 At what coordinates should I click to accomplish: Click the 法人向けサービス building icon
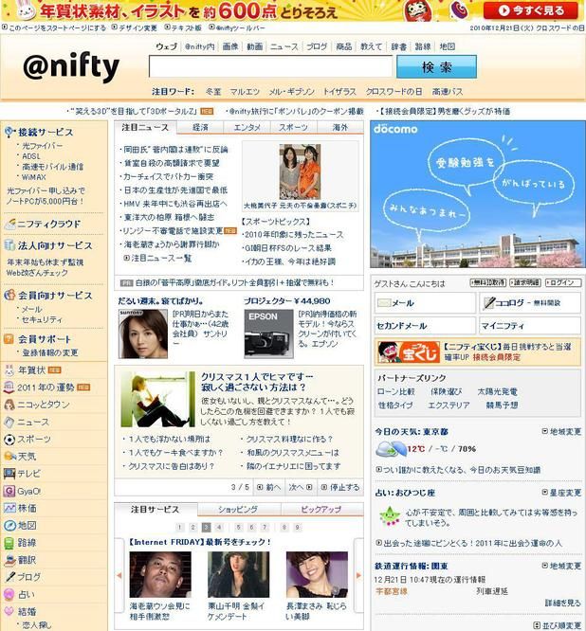pyautogui.click(x=9, y=245)
